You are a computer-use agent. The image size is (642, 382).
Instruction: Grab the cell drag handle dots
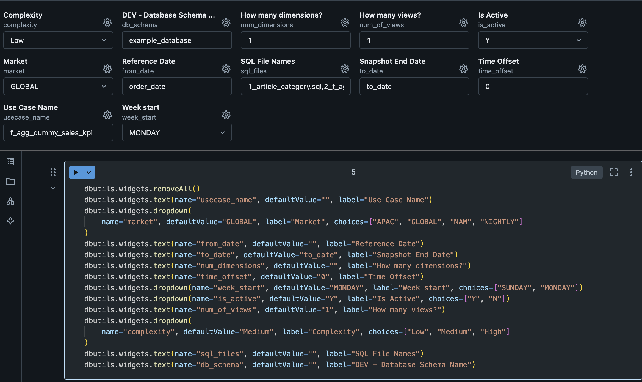(x=53, y=172)
